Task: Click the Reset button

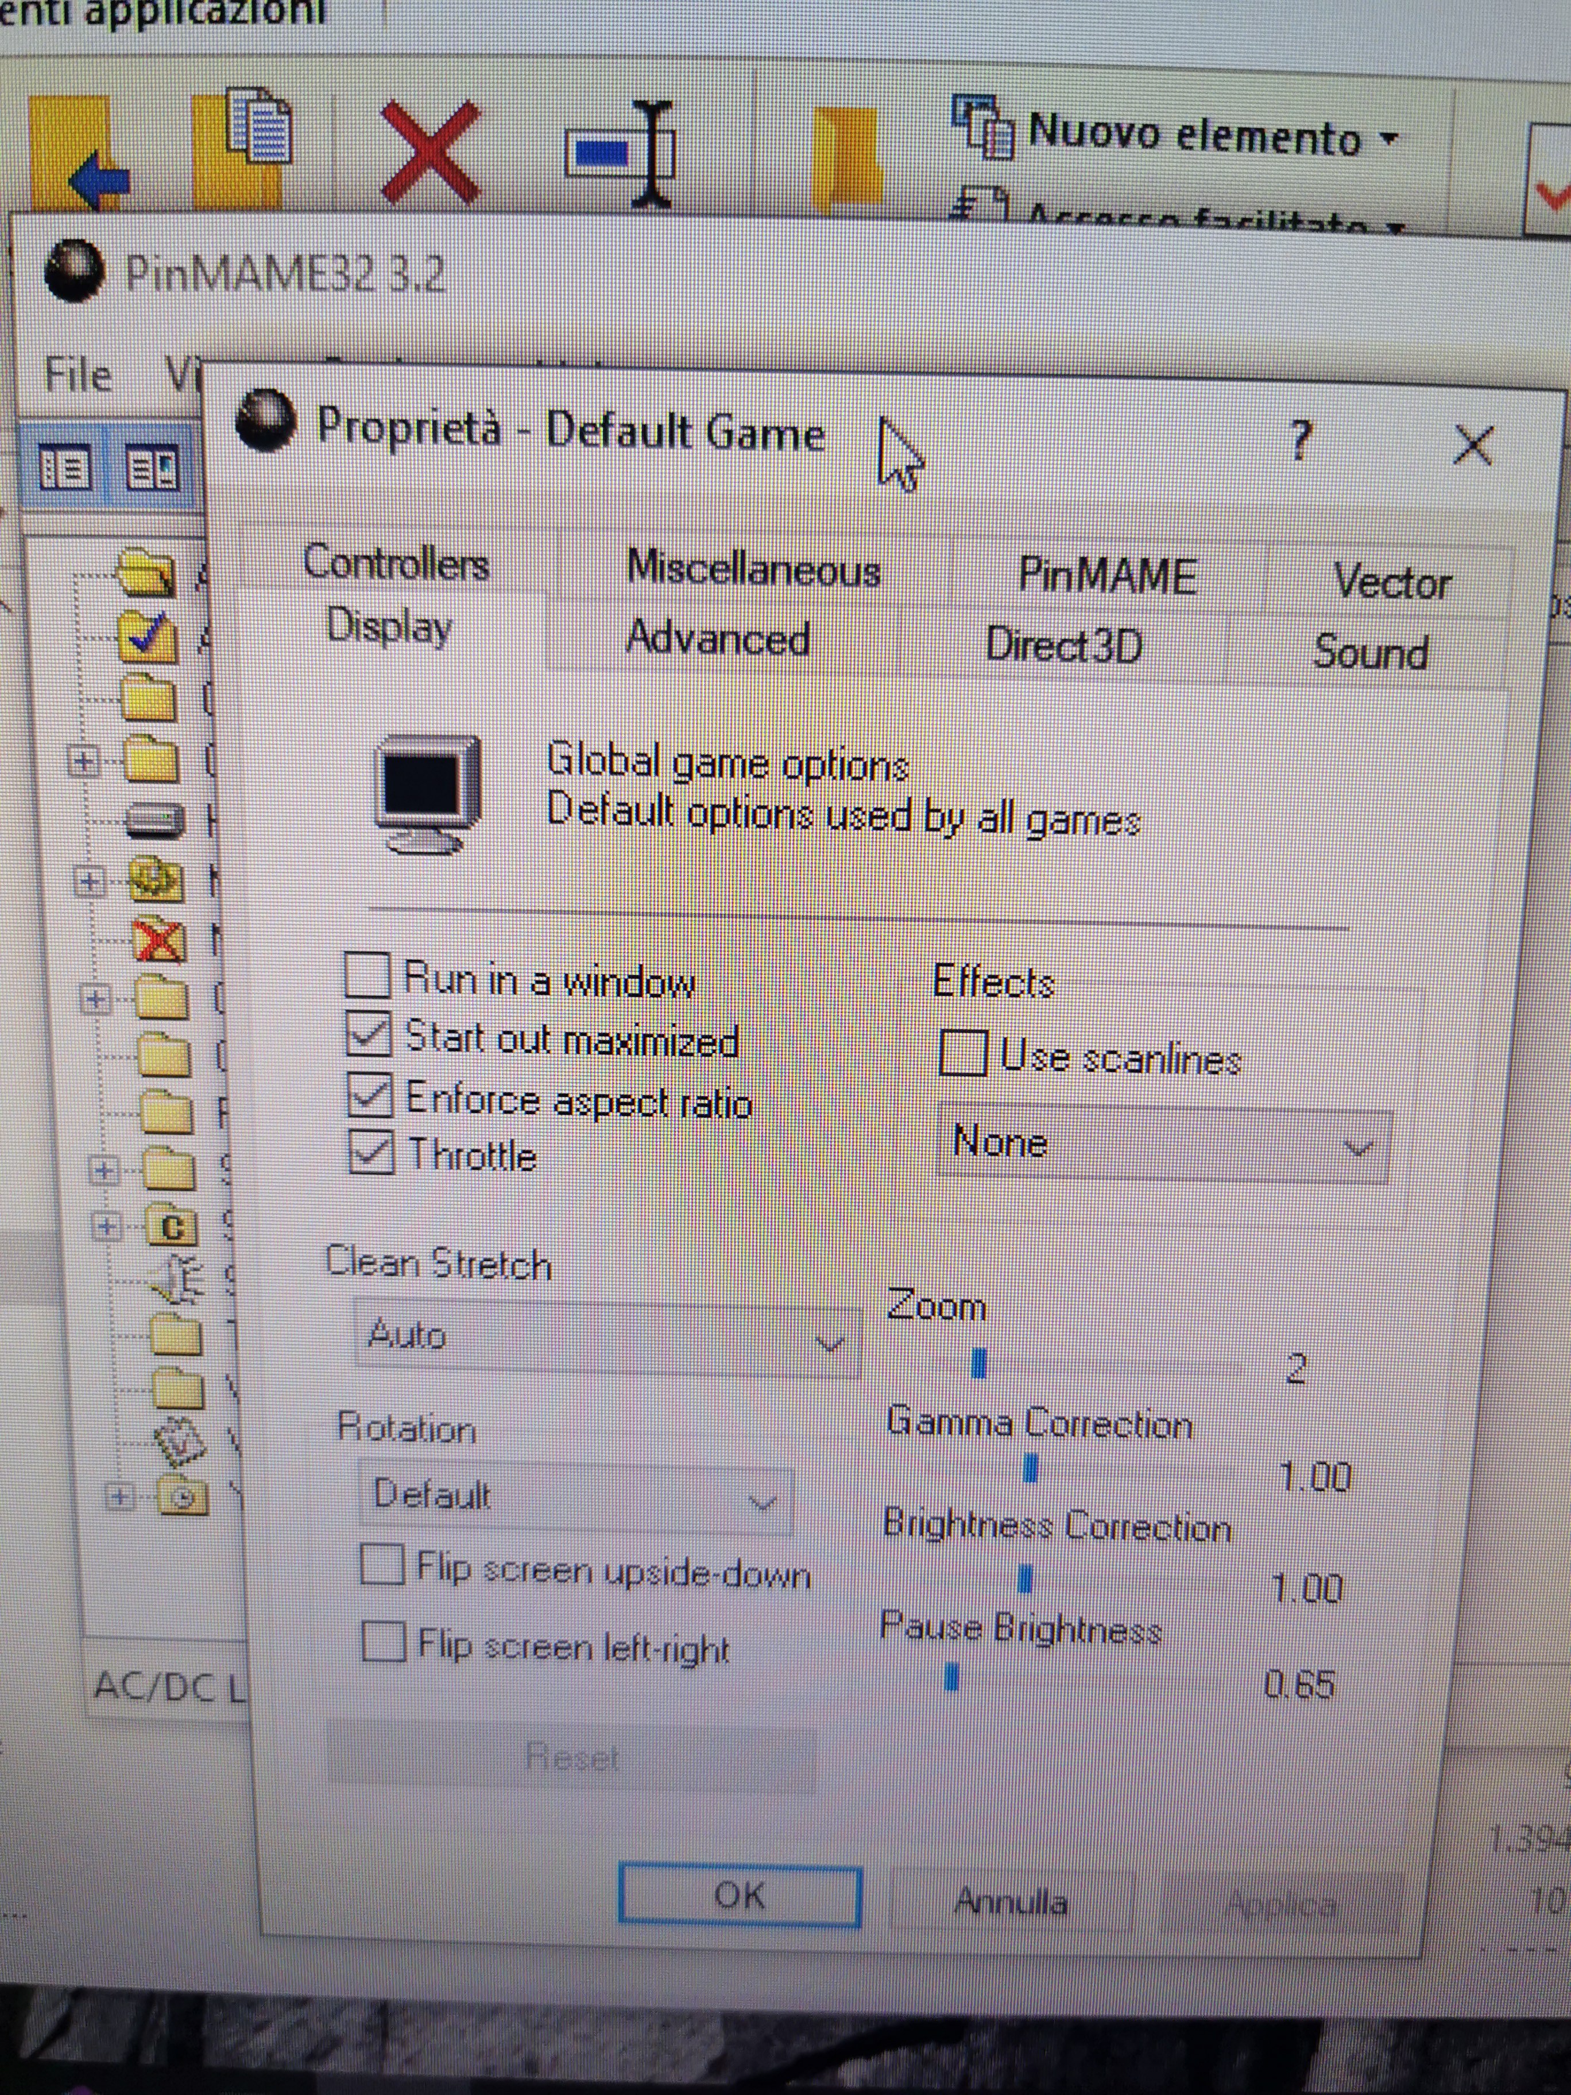Action: pos(571,1757)
